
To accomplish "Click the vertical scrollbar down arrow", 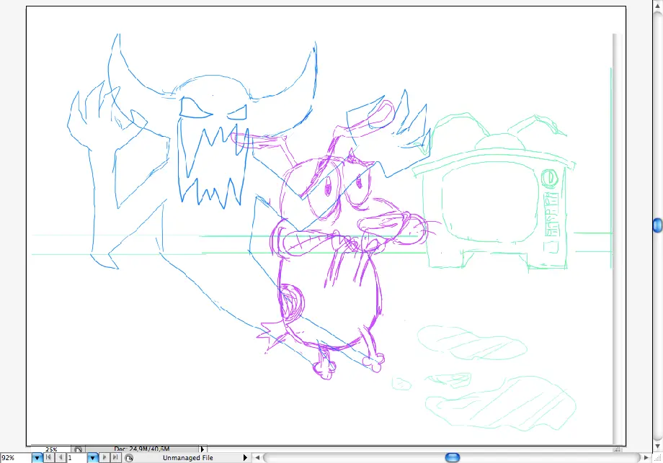I will [x=657, y=446].
